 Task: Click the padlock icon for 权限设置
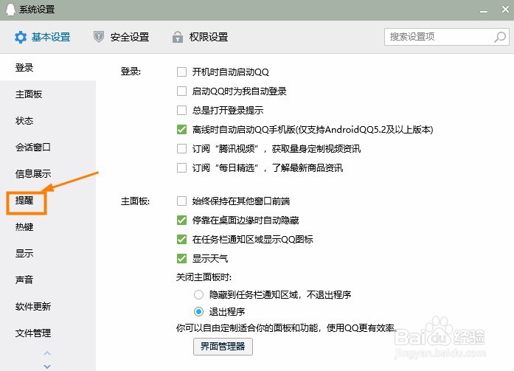click(x=178, y=37)
